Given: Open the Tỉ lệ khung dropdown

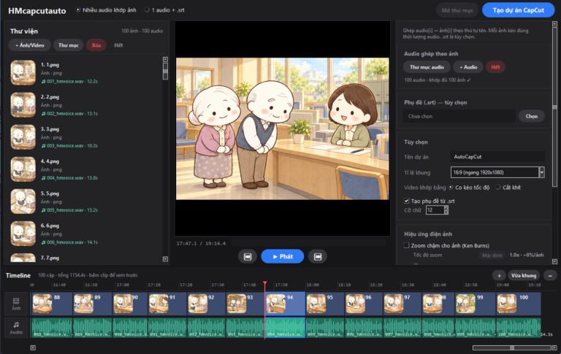Looking at the screenshot, I should click(497, 172).
